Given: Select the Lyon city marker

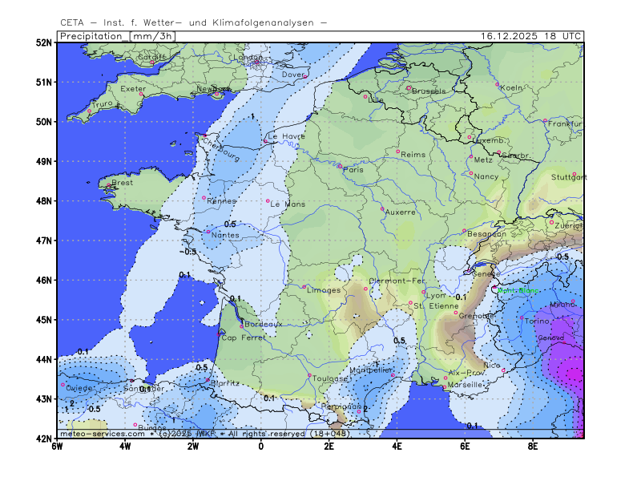Looking at the screenshot, I should tap(424, 291).
